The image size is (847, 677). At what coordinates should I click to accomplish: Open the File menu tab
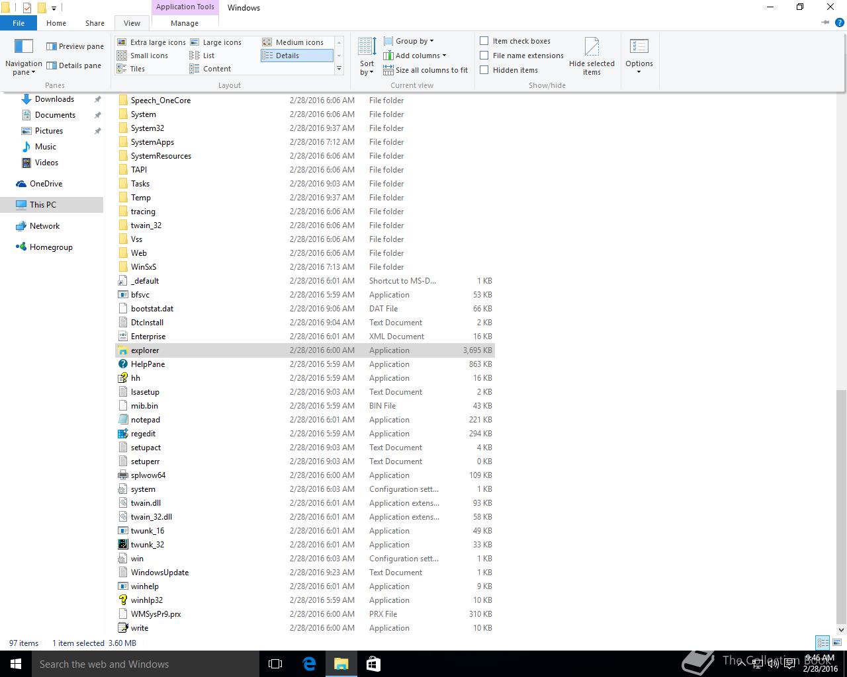pos(19,22)
